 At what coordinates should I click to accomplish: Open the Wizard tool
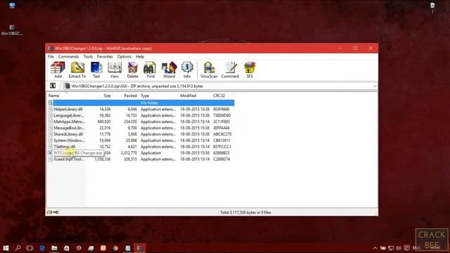click(169, 70)
